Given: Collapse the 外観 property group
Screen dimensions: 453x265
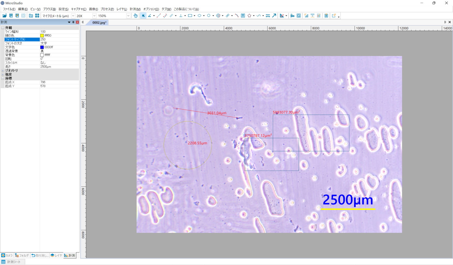Looking at the screenshot, I should click(x=3, y=28).
